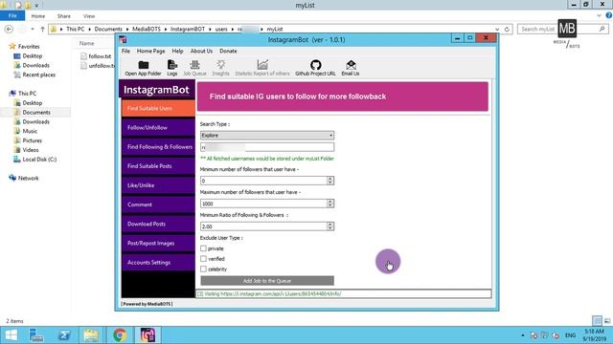Switch Explorer to large icons view
The image size is (613, 344).
point(607,321)
